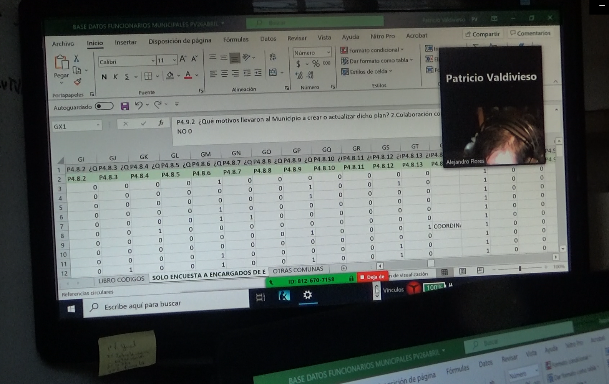This screenshot has width=609, height=384.
Task: Select the OTRAS COMUNAS sheet tab
Action: pos(298,270)
